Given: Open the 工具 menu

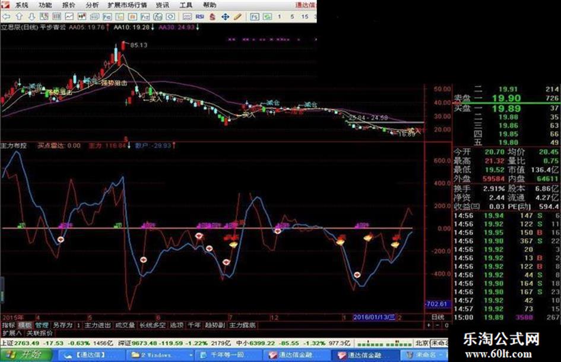Looking at the screenshot, I should click(186, 5).
